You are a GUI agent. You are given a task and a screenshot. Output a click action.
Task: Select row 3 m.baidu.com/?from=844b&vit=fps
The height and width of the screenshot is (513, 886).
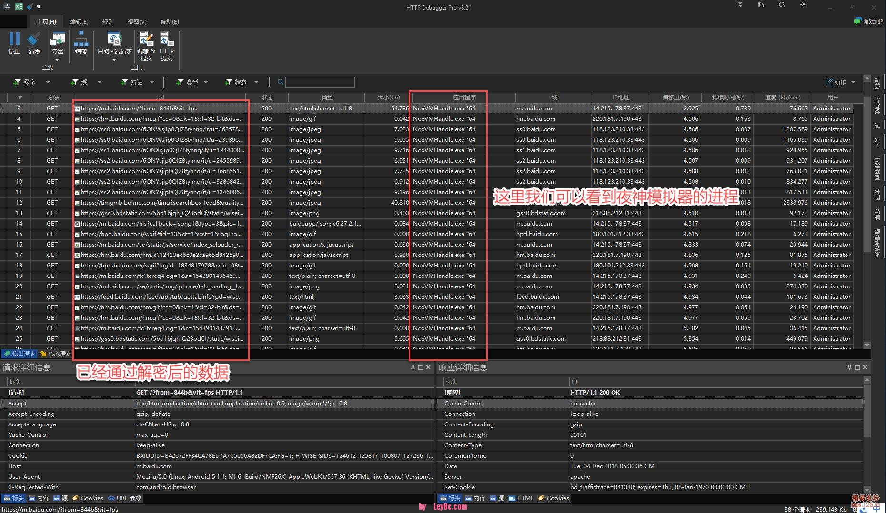[x=426, y=109]
